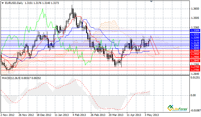The height and width of the screenshot is (117, 201).
Task: Select the 1.3252 blue price level tag
Action: [195, 34]
